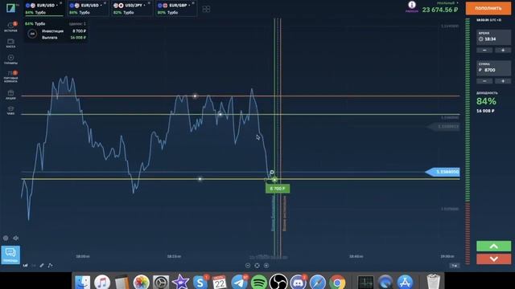
Task: Open the account type dropdown above balance
Action: tap(447, 3)
